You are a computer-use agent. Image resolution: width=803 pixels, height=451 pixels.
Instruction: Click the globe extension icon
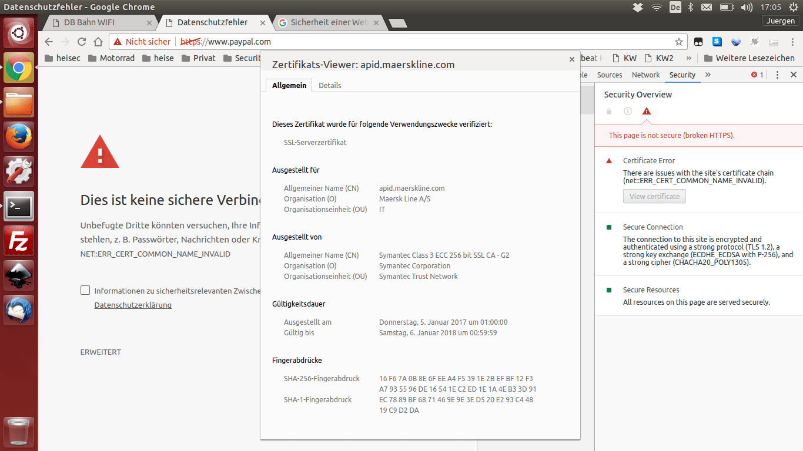tap(736, 42)
